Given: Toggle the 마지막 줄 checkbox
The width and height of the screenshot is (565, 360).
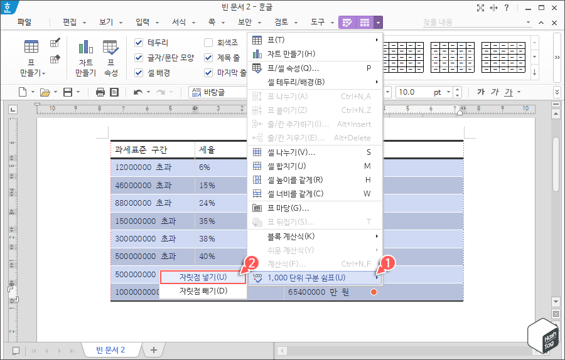Looking at the screenshot, I should click(208, 73).
